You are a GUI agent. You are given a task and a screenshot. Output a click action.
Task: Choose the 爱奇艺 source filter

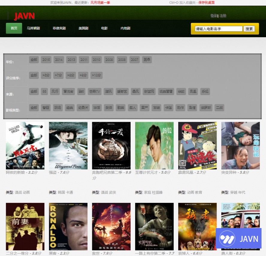[122, 92]
